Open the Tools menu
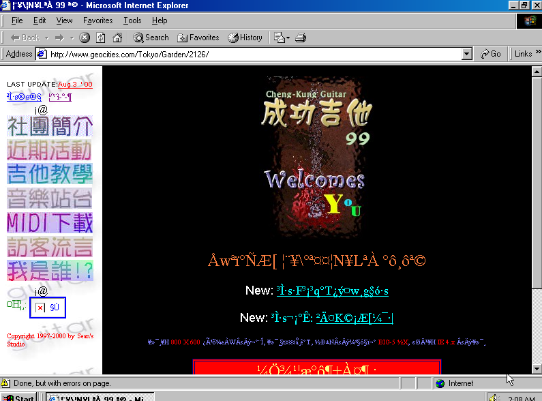 pyautogui.click(x=132, y=21)
